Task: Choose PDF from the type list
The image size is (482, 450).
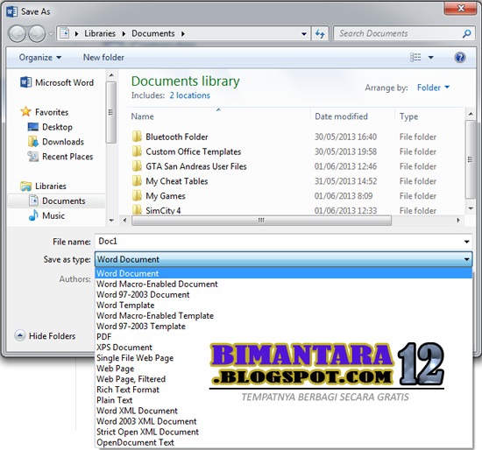Action: point(283,337)
